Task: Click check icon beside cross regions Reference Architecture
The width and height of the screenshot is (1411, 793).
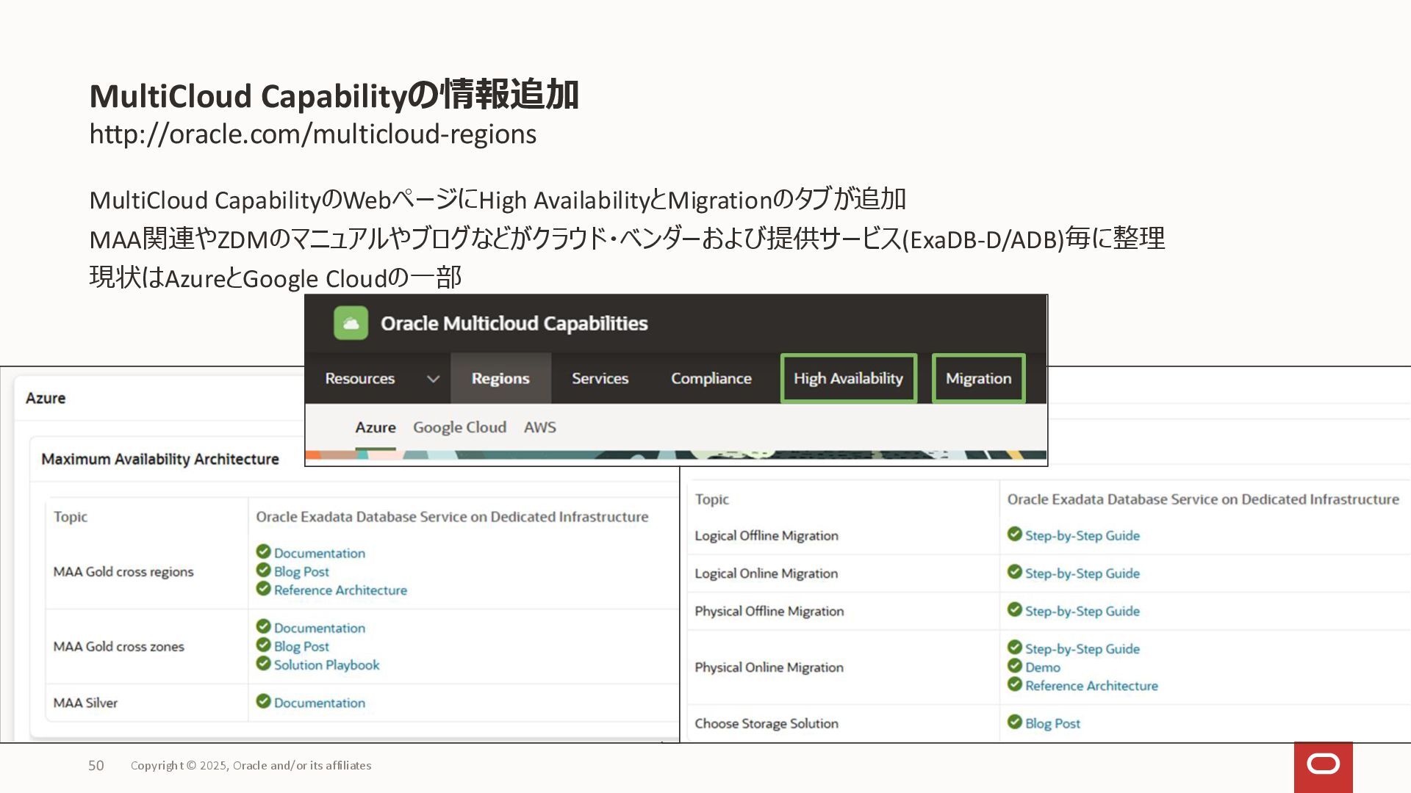Action: 263,589
